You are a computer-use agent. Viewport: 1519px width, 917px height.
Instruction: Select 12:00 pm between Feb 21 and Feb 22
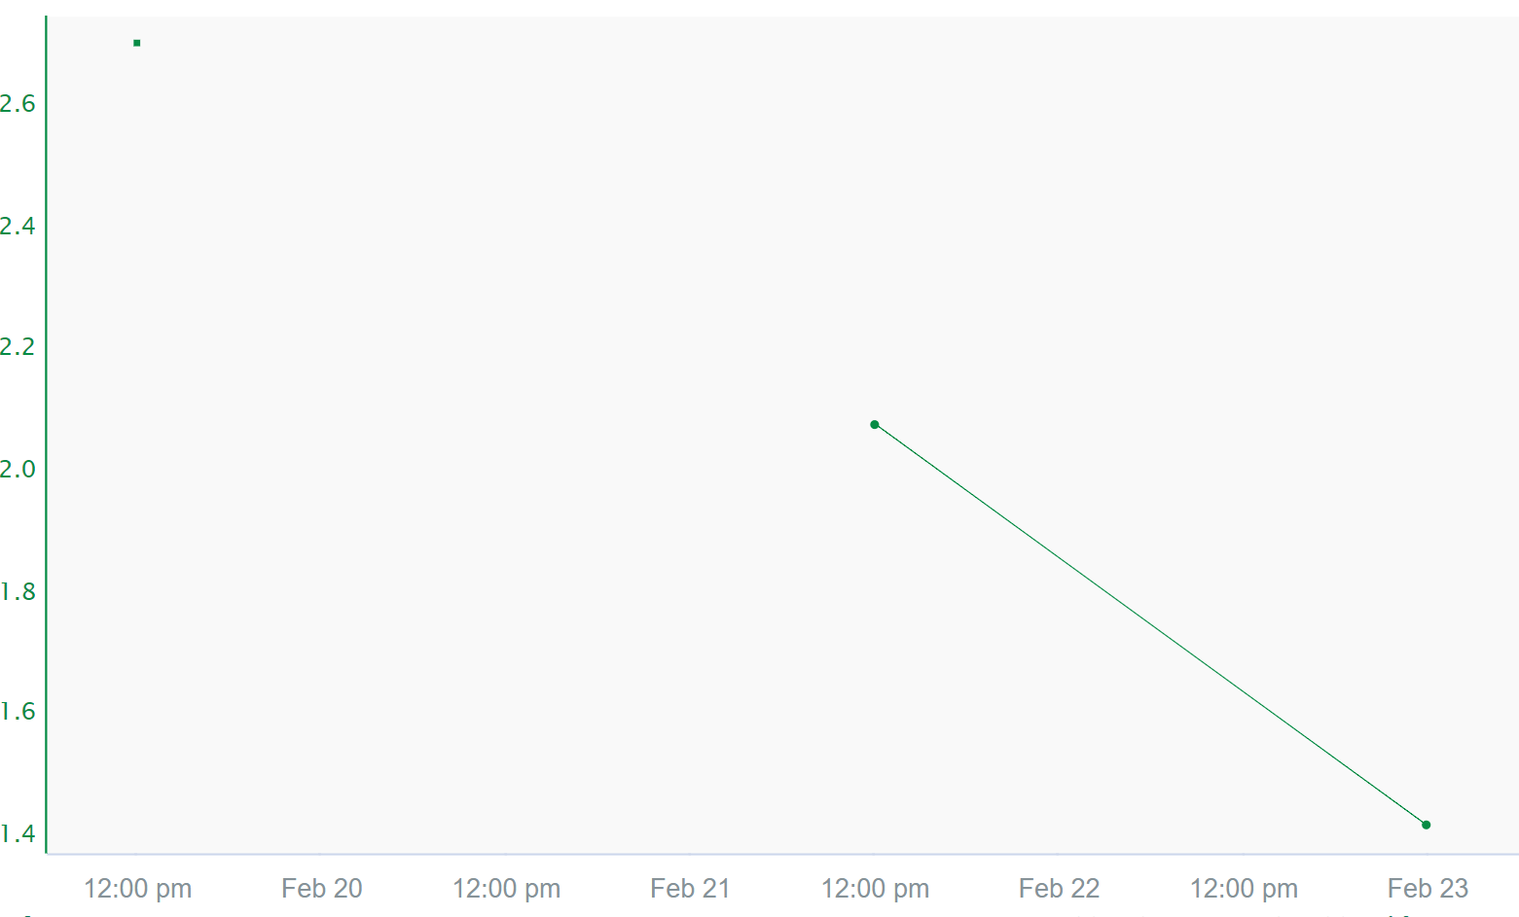(875, 888)
